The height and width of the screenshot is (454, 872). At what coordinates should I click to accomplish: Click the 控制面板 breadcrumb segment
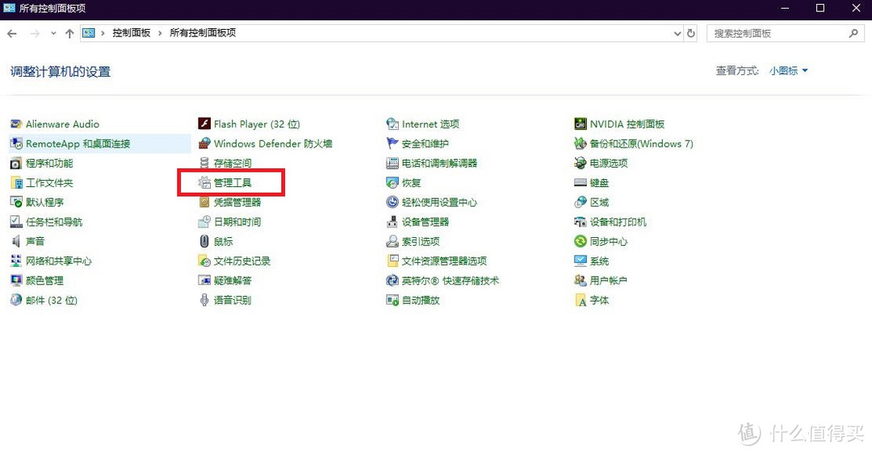[131, 33]
